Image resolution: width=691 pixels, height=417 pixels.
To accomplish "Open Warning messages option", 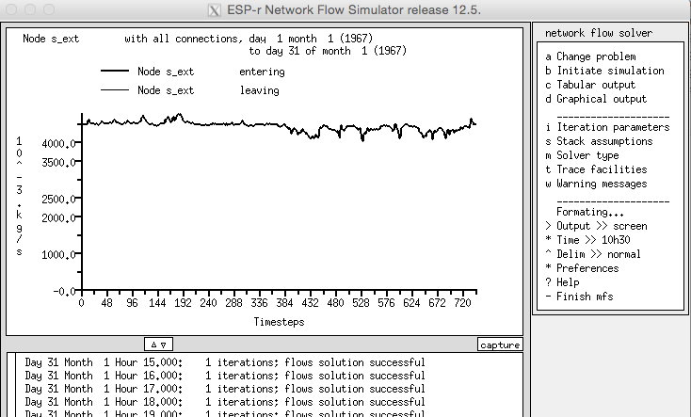I will [x=603, y=184].
